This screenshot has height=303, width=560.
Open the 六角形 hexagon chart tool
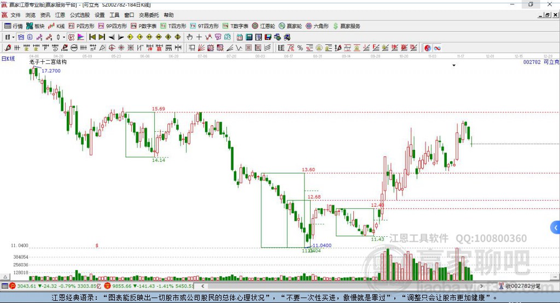pyautogui.click(x=317, y=26)
